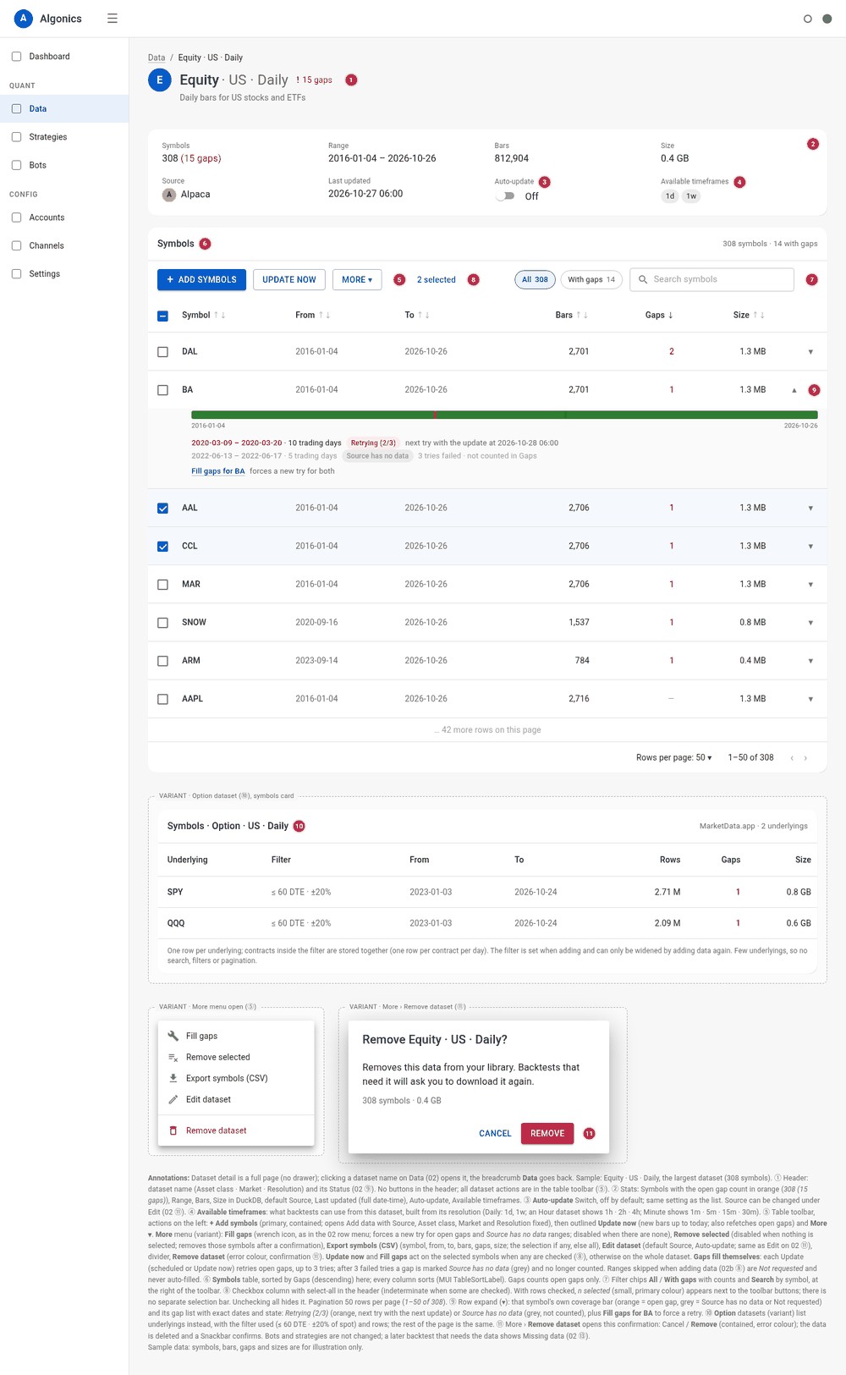Select the All 308 filter chip
Viewport: 846px width, 1375px height.
click(x=535, y=280)
